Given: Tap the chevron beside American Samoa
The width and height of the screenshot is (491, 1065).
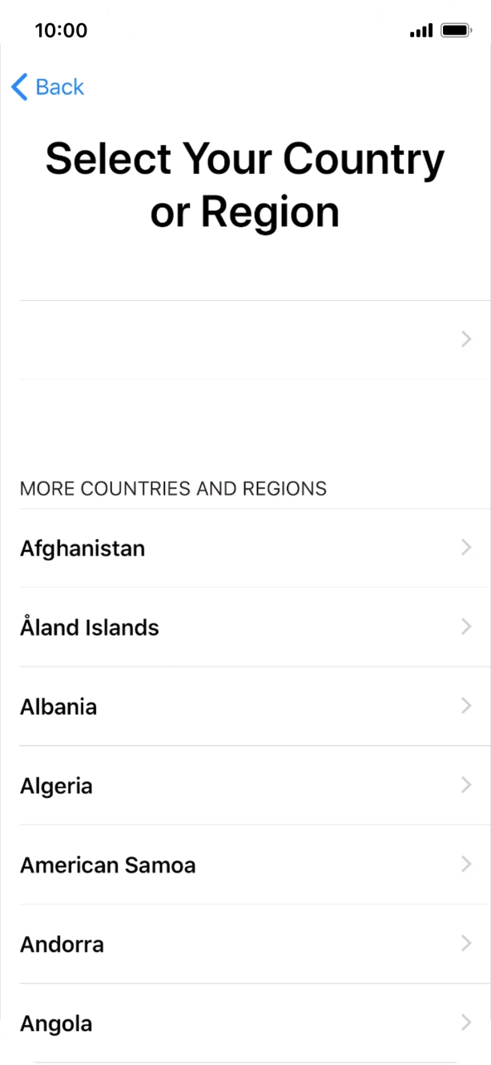Looking at the screenshot, I should point(467,865).
